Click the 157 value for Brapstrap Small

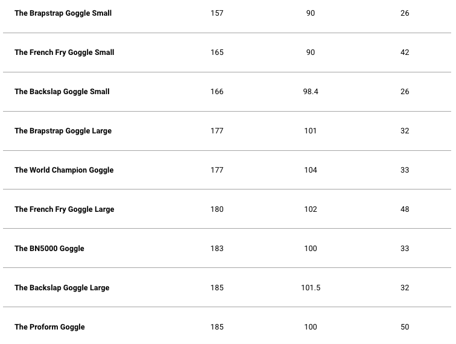[x=217, y=13]
